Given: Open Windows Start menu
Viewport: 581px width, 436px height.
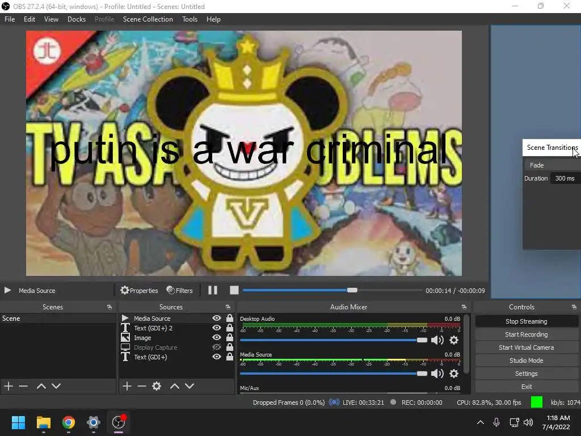Looking at the screenshot, I should click(18, 422).
